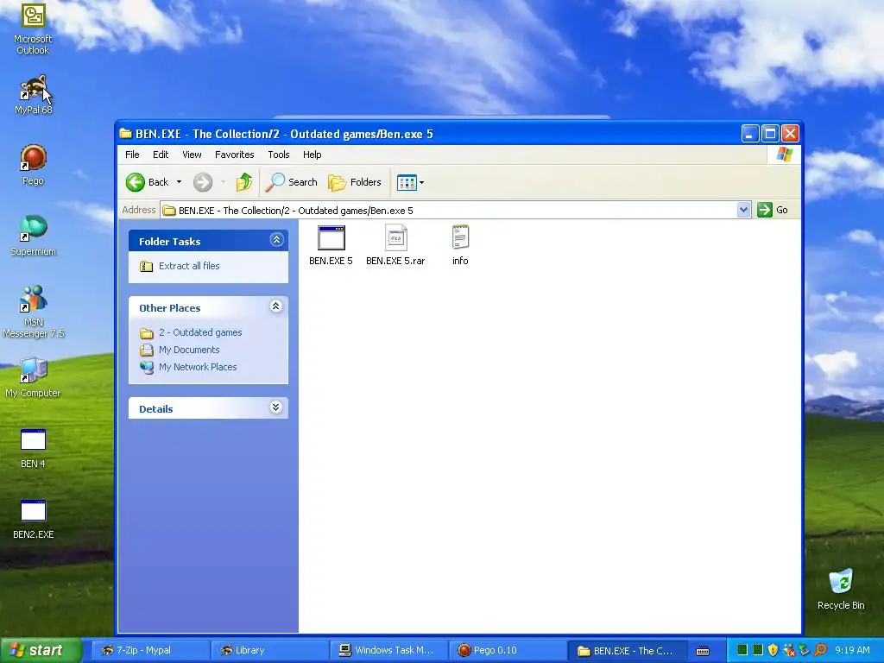This screenshot has width=884, height=663.
Task: Select the MSN Messenger 7.5 desktop icon
Action: pyautogui.click(x=33, y=311)
